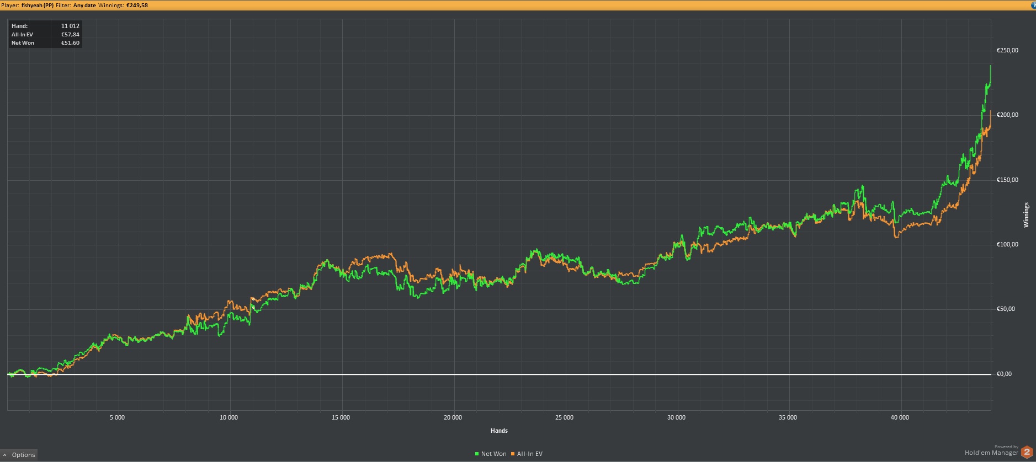The height and width of the screenshot is (462, 1036).
Task: Open the blue help question-mark icon
Action: (x=1033, y=5)
